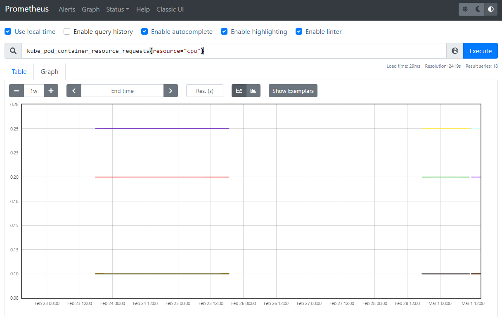Image resolution: width=502 pixels, height=317 pixels.
Task: Go to the previous end time with the left chevron
Action: 74,91
